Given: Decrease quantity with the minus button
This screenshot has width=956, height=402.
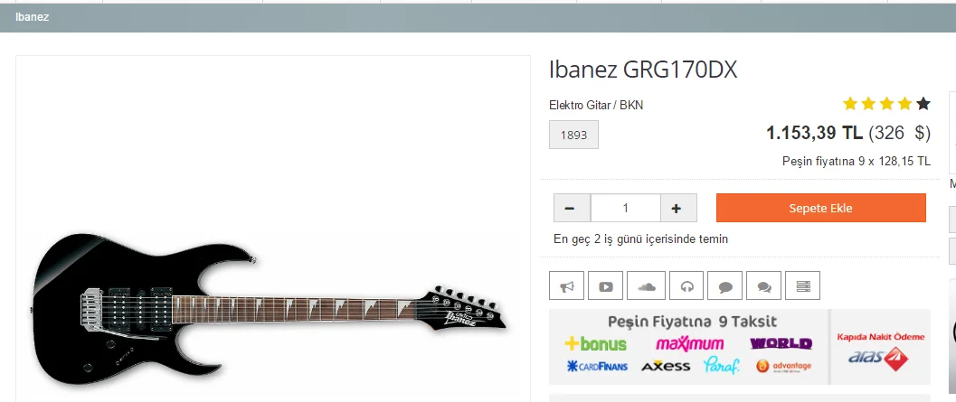Looking at the screenshot, I should (572, 209).
